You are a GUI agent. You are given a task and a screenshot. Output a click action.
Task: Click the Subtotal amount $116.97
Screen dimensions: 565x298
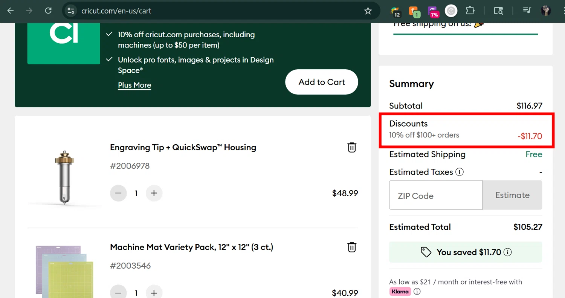click(x=530, y=106)
